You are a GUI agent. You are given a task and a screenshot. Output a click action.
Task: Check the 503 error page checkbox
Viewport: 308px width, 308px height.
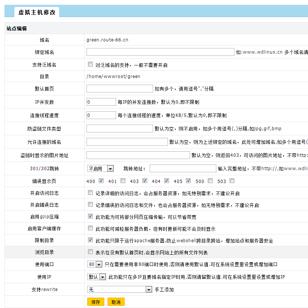(232, 181)
